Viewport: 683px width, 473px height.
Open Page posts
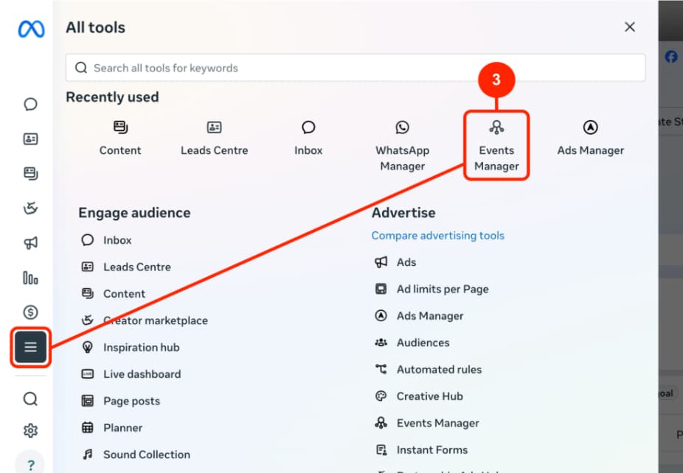[x=120, y=401]
